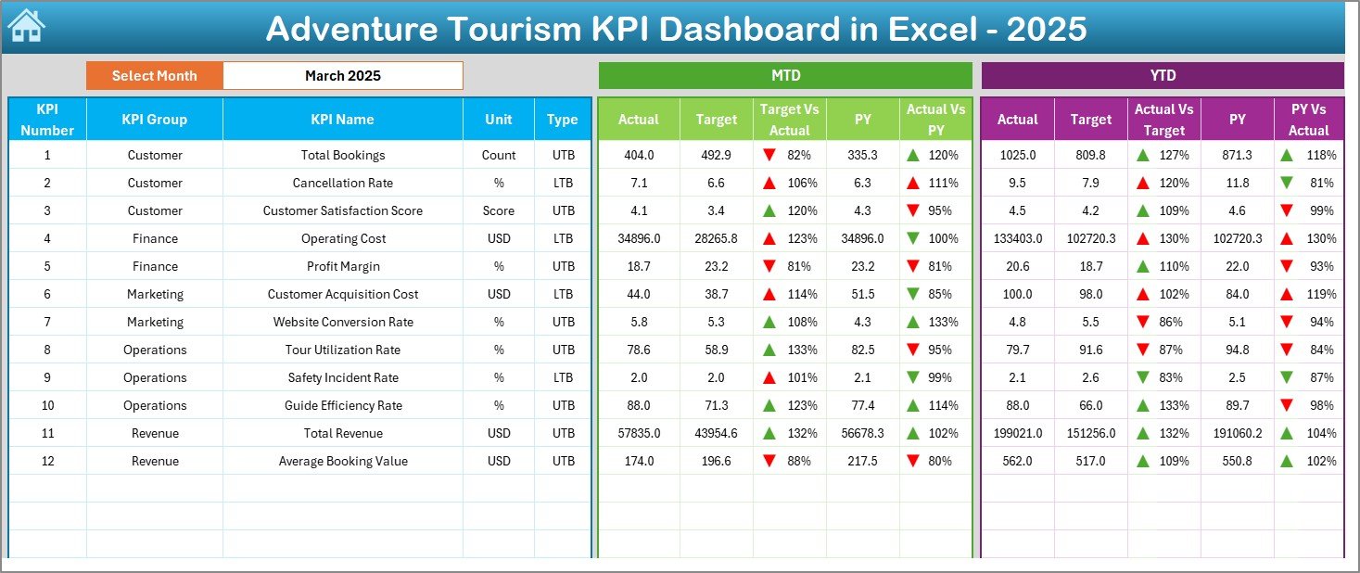Click the dashboard title banner
The height and width of the screenshot is (573, 1360).
(x=676, y=29)
